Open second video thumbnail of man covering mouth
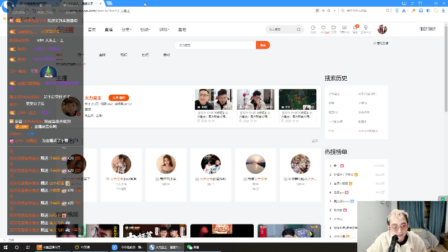448x252 pixels. coord(255,99)
